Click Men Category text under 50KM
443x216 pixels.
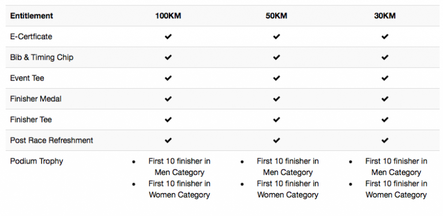pyautogui.click(x=288, y=172)
